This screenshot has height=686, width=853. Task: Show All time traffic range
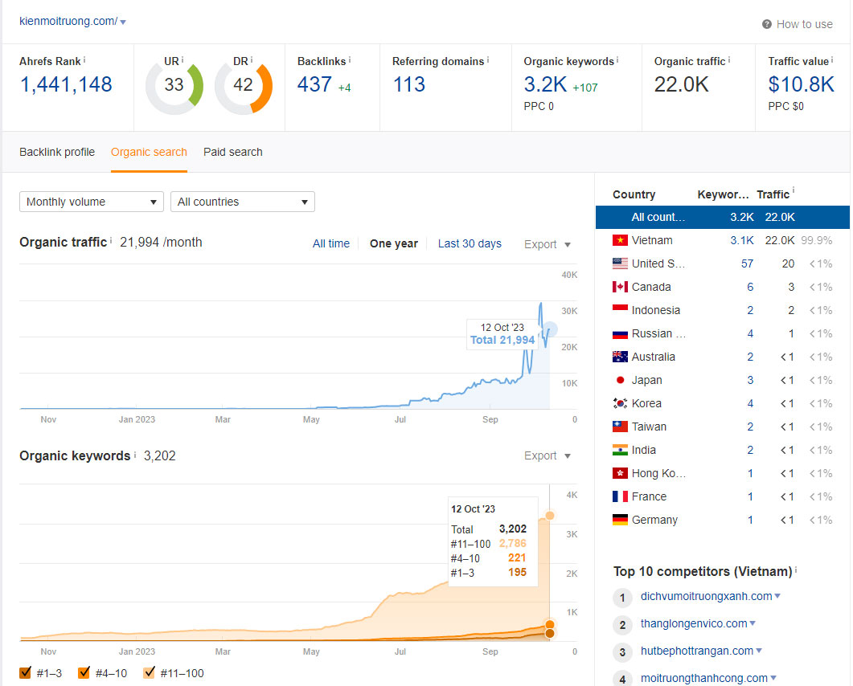click(331, 243)
